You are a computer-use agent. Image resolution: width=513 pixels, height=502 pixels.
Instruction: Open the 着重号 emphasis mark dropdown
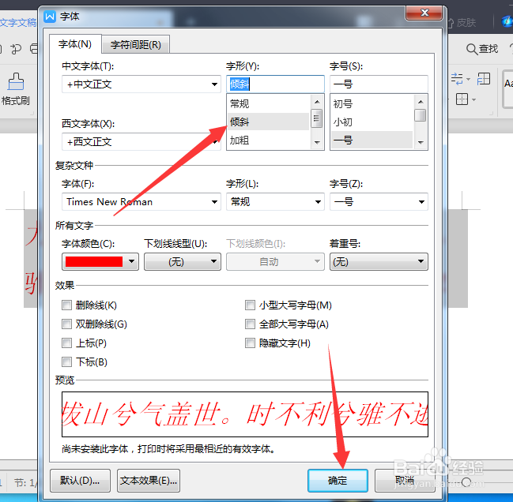[379, 261]
